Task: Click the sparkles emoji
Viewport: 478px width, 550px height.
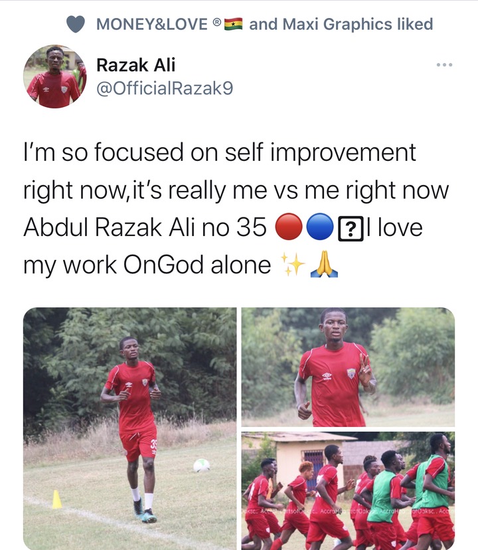Action: pyautogui.click(x=293, y=265)
